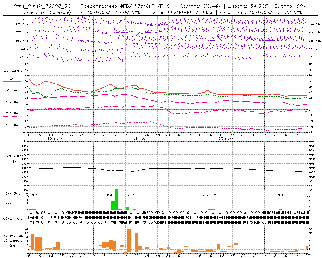Click the 700 гПа dash-dot temperature legend entry
This screenshot has width=322, height=258.
pyautogui.click(x=12, y=115)
